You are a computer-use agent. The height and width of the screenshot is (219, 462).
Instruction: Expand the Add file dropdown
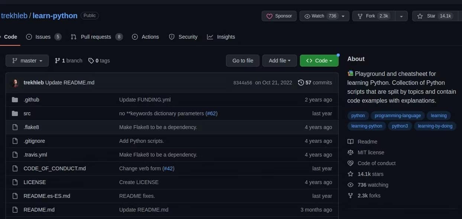point(280,60)
